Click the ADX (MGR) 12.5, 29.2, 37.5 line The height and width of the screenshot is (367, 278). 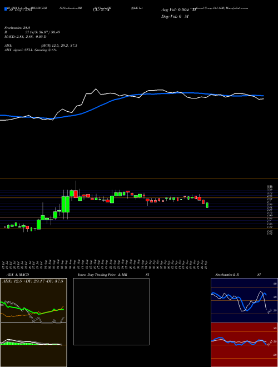(41, 46)
